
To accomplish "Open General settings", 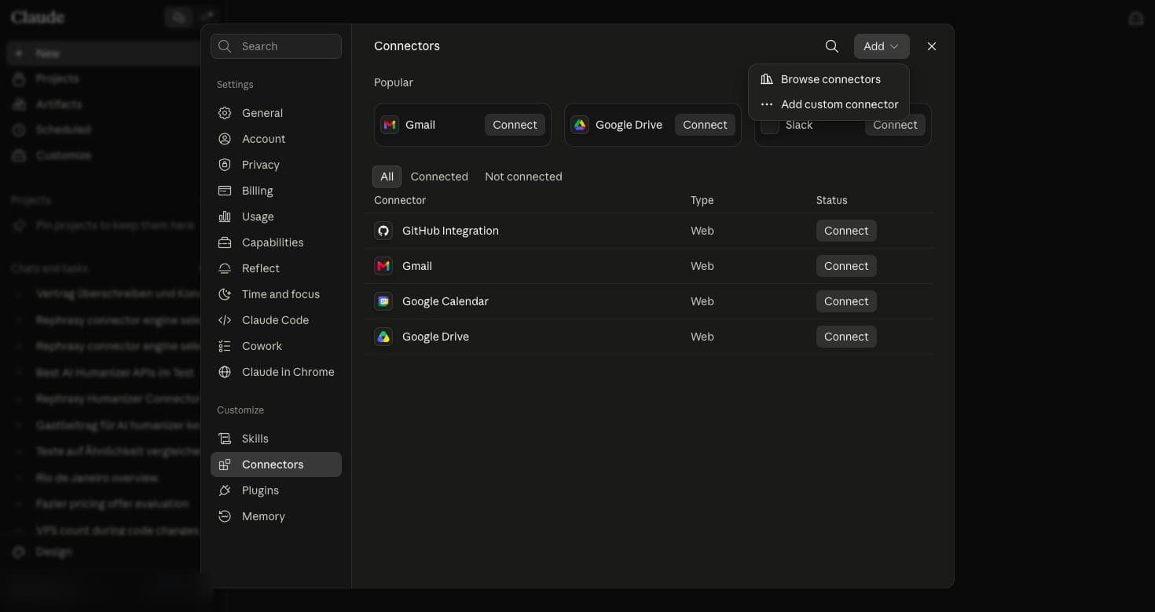I will coord(276,113).
